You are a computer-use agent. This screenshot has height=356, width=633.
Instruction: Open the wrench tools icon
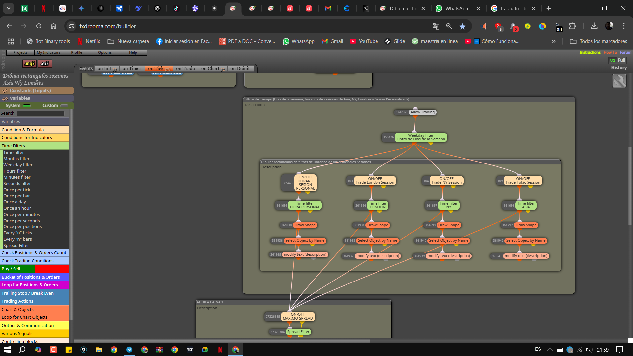click(619, 81)
